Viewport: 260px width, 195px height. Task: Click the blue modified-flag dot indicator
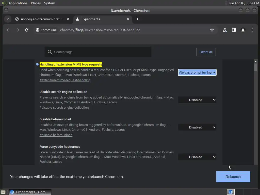pos(37,64)
